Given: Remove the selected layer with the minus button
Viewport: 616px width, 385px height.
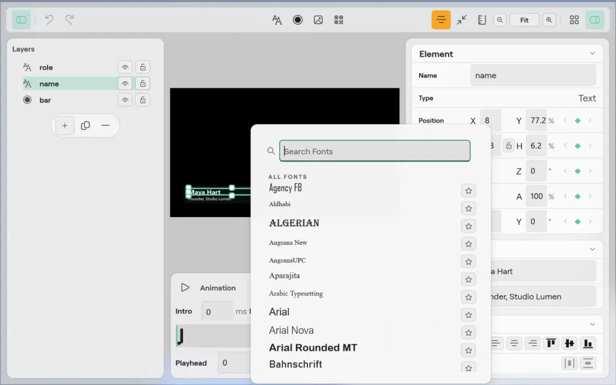Looking at the screenshot, I should tap(105, 126).
